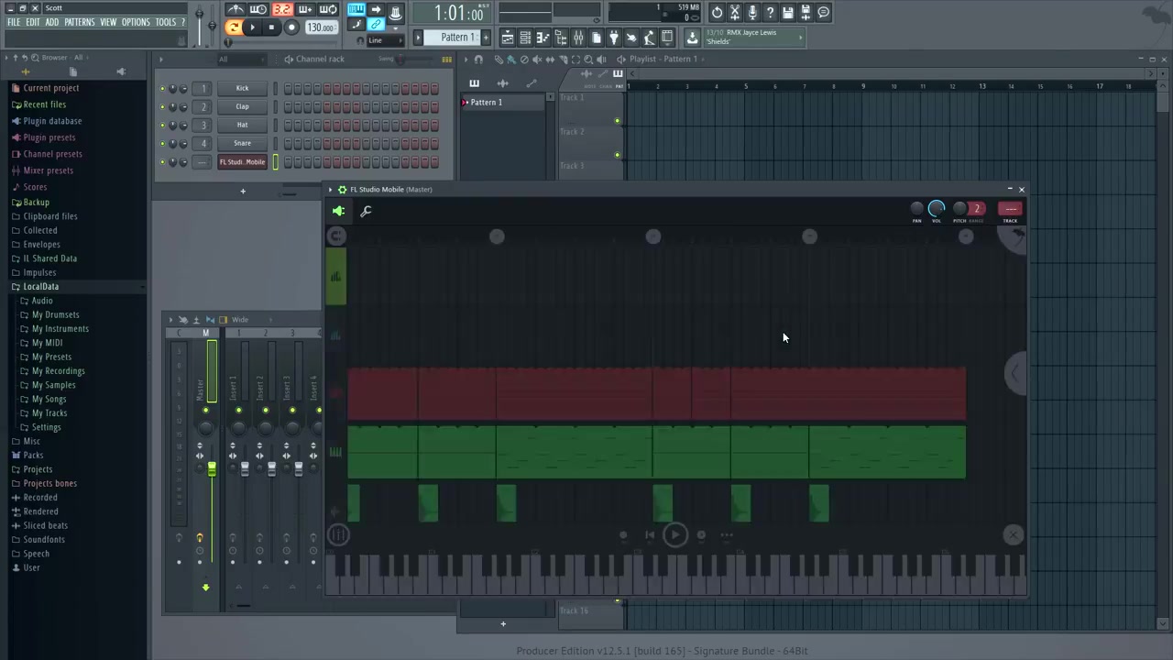Click the online content download icon

(x=692, y=38)
